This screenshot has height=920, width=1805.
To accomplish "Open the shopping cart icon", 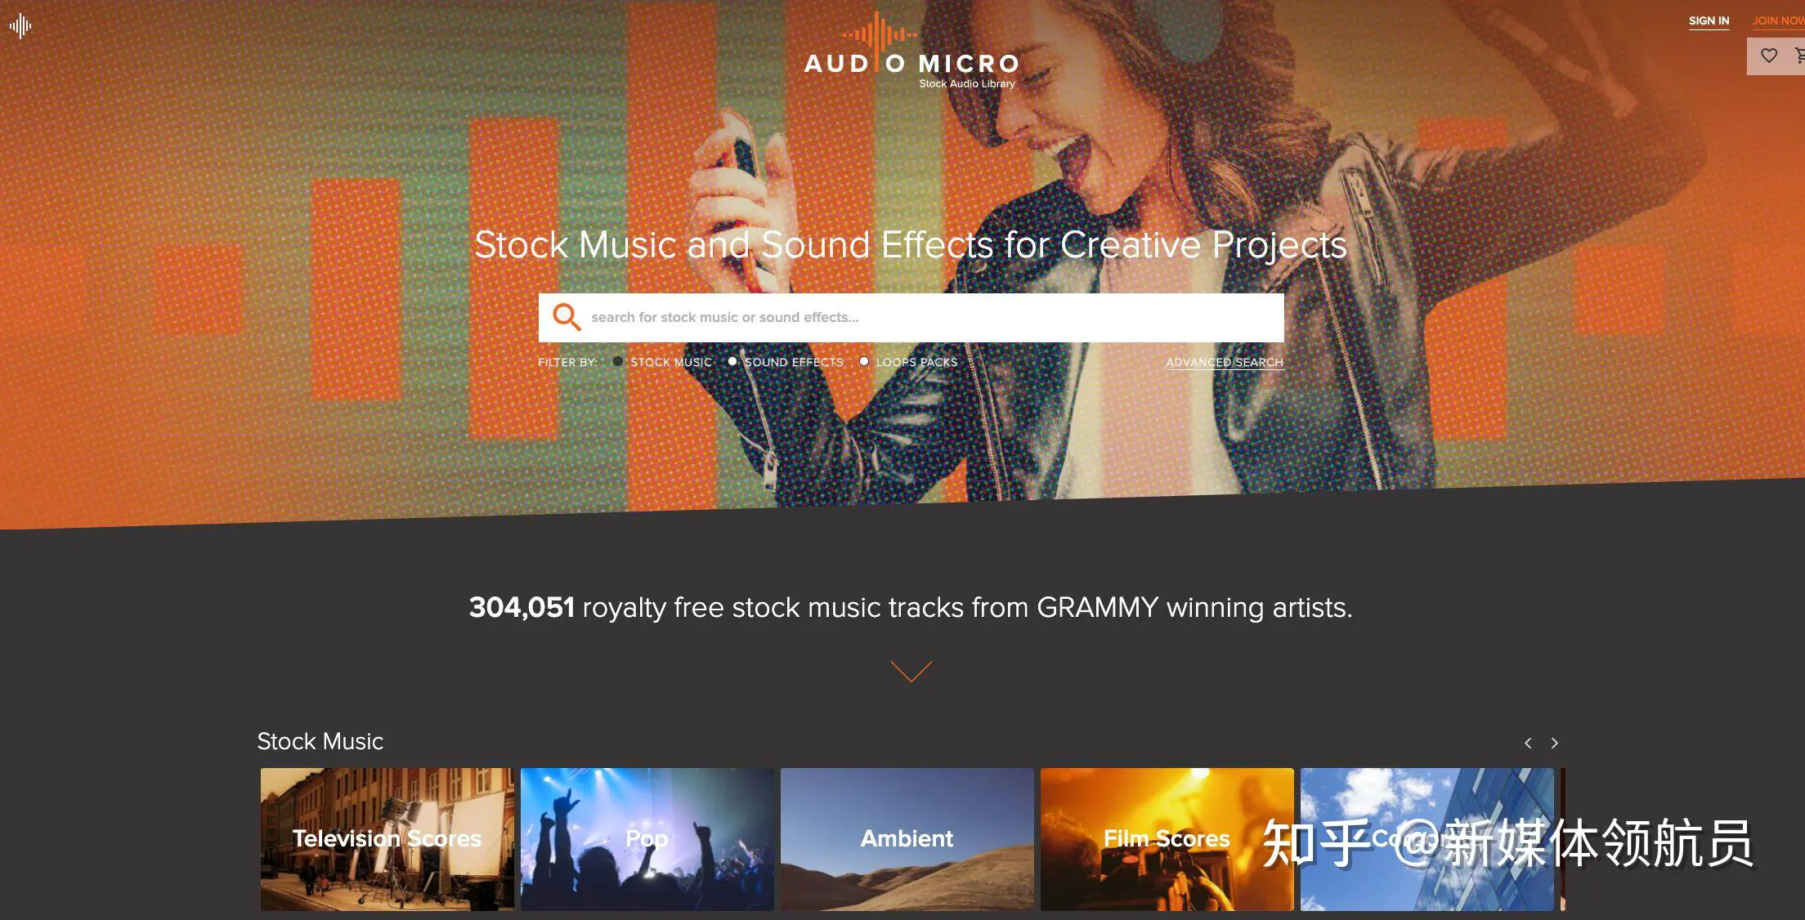I will point(1799,56).
